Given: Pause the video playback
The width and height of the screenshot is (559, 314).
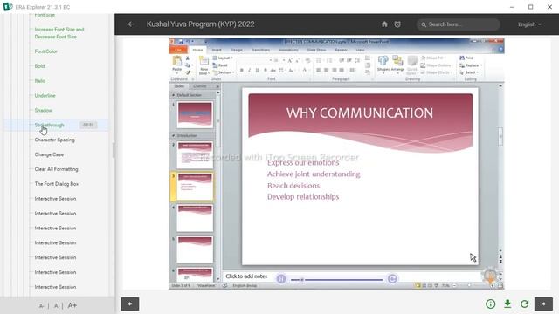Looking at the screenshot, I should [281, 279].
